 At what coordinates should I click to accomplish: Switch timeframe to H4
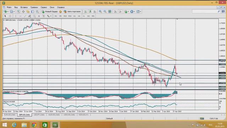point(79,16)
